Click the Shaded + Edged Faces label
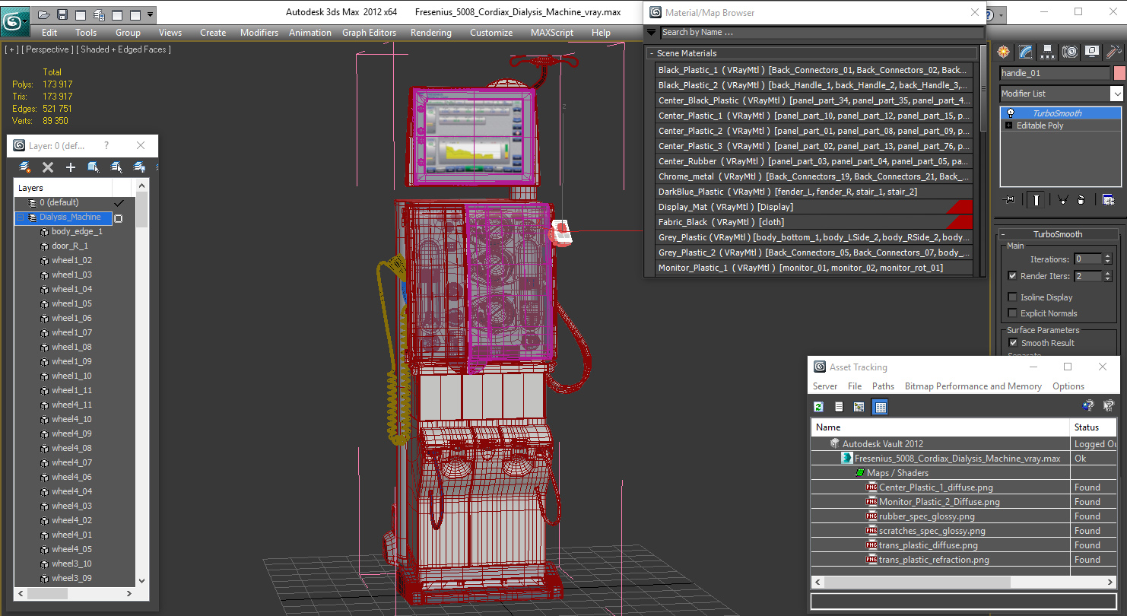 tap(125, 49)
